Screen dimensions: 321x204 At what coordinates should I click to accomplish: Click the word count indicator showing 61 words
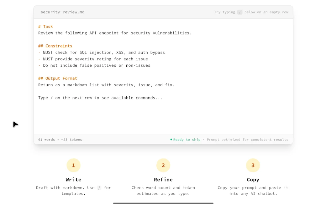[46, 140]
